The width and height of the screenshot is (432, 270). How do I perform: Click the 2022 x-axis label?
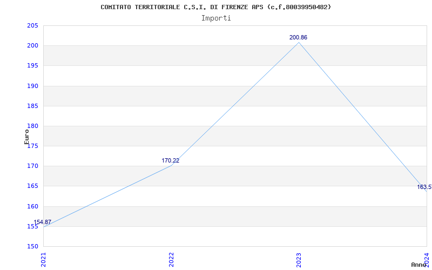click(x=171, y=260)
